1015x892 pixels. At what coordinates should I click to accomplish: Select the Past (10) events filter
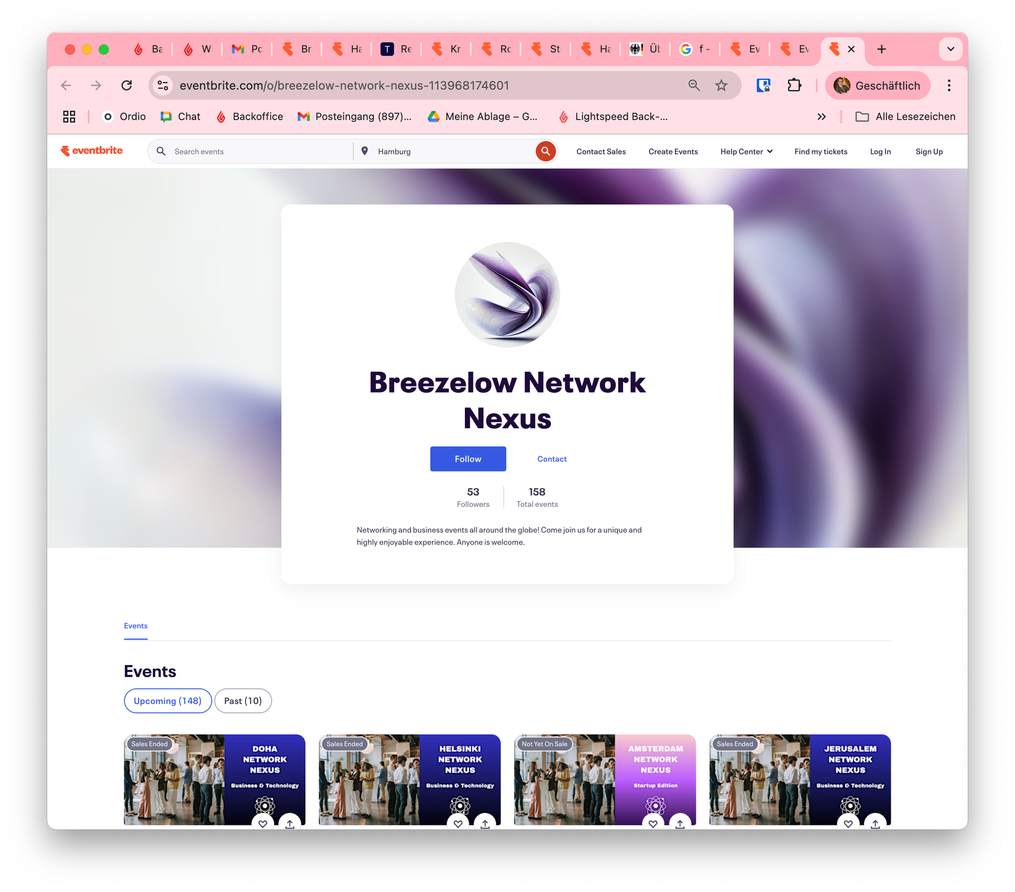pyautogui.click(x=243, y=701)
